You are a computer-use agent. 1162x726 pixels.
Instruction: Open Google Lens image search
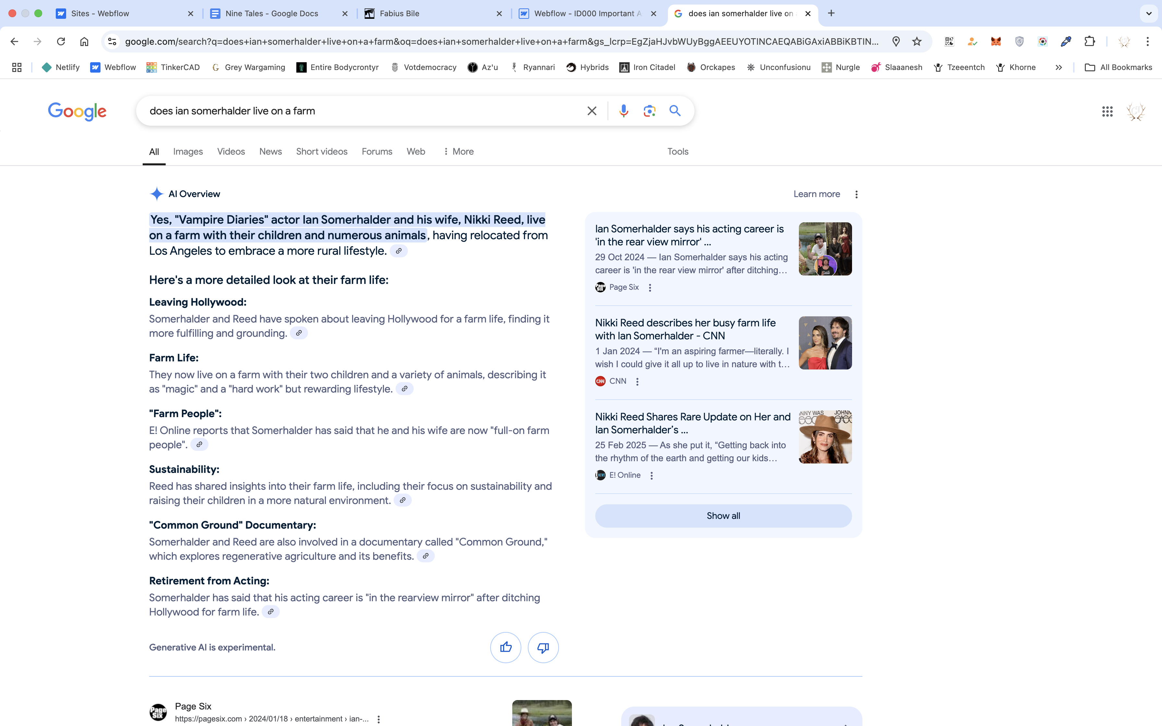point(649,111)
